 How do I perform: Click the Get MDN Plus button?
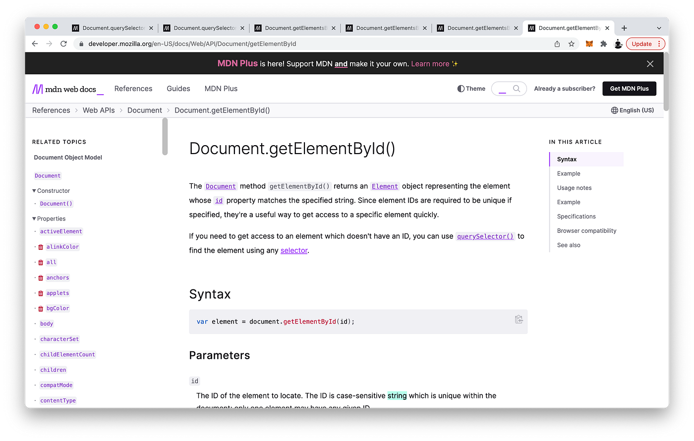629,88
